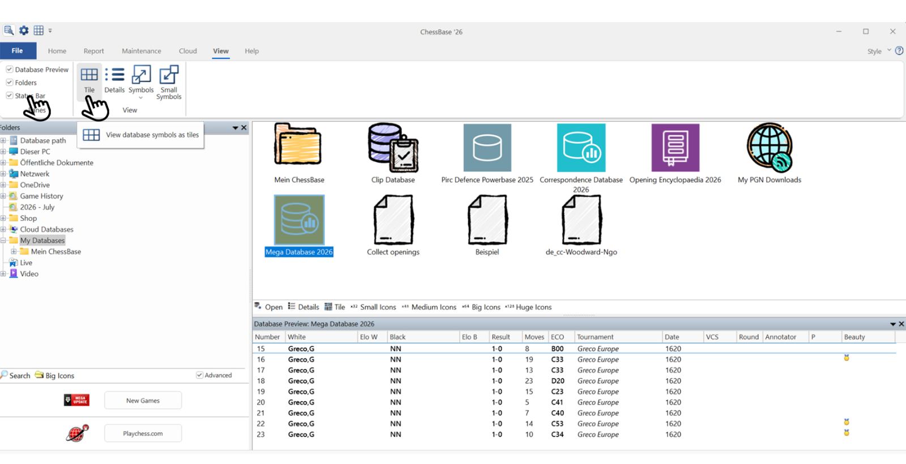
Task: Toggle the Advanced checkbox
Action: click(199, 375)
